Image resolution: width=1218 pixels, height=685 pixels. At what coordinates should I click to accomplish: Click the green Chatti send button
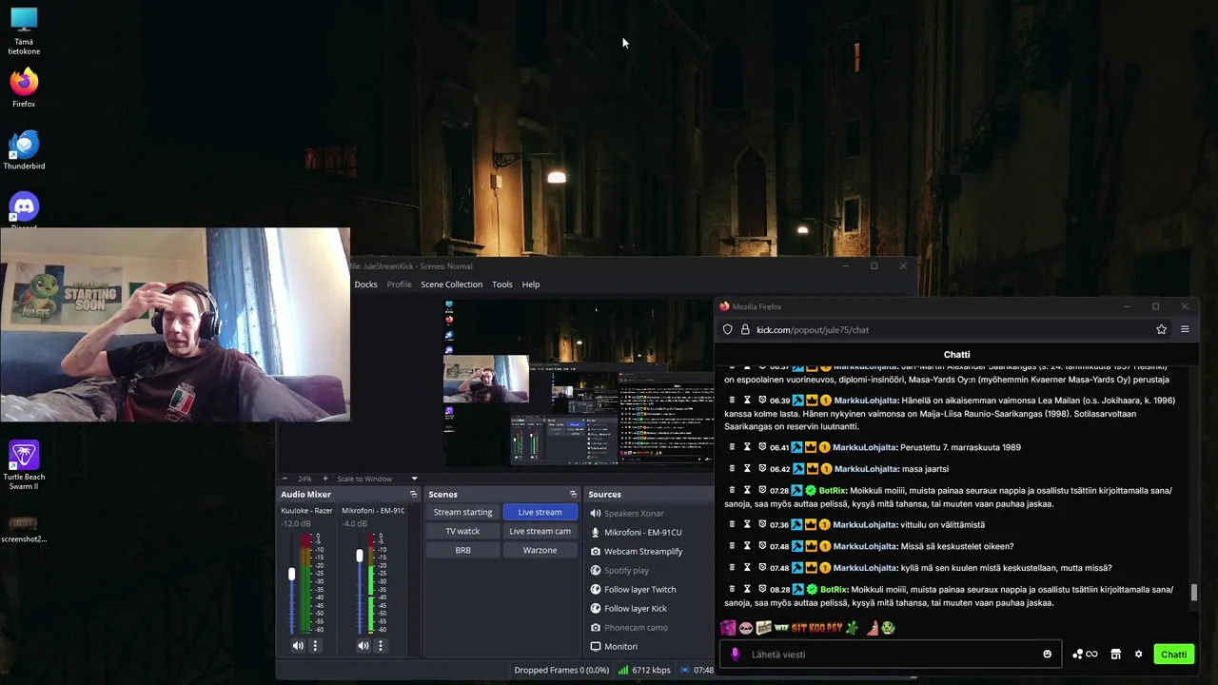pos(1173,654)
